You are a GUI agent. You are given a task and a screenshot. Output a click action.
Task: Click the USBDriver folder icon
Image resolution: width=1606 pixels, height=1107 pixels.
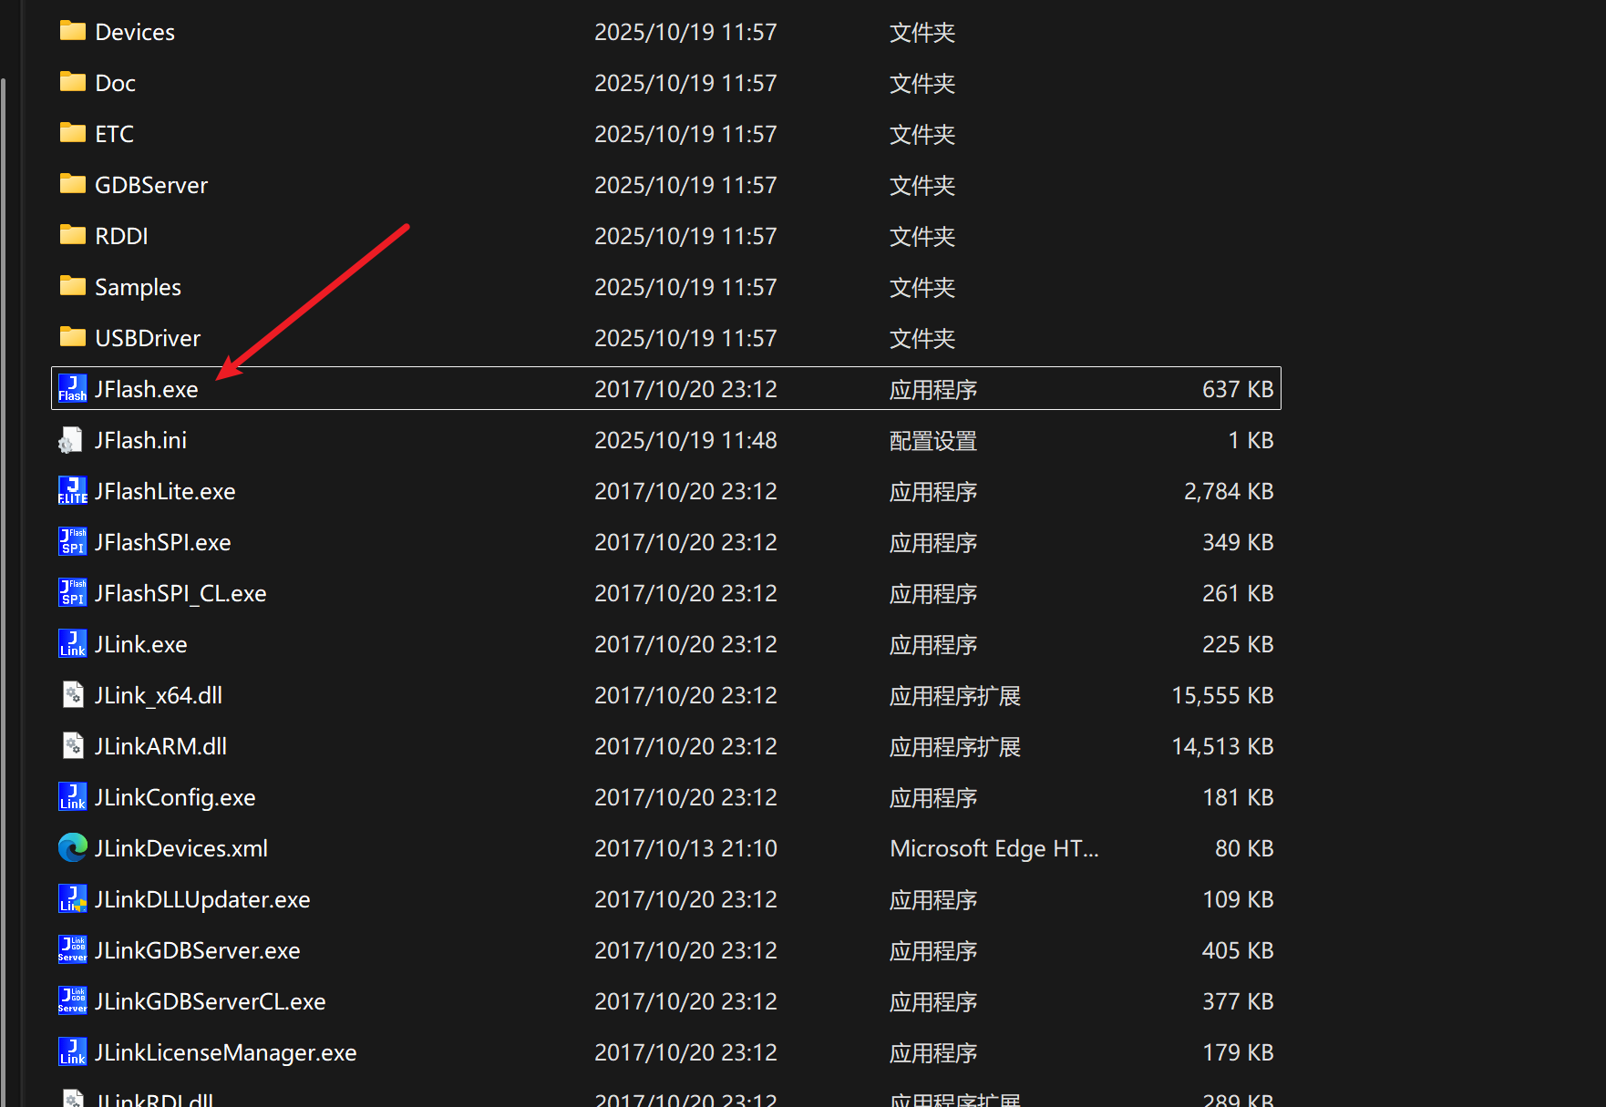[x=73, y=337]
